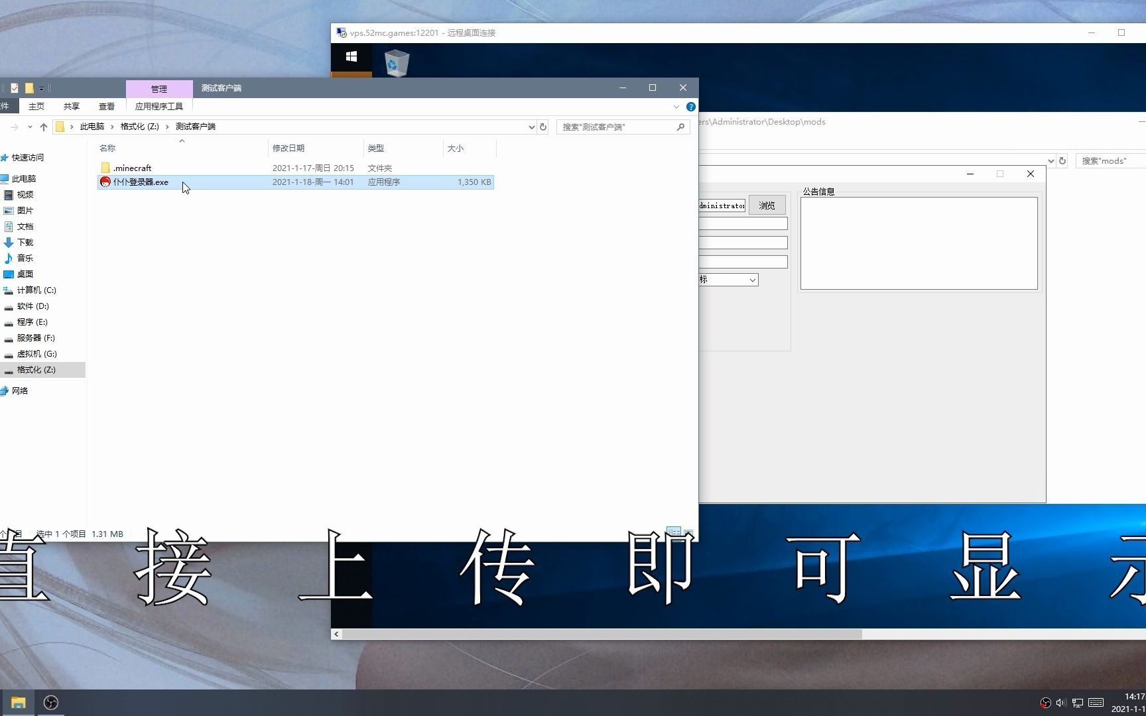The width and height of the screenshot is (1146, 716).
Task: Click the new folder icon in Explorer title bar
Action: point(29,88)
